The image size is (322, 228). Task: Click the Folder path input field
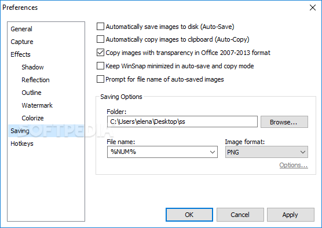(182, 122)
